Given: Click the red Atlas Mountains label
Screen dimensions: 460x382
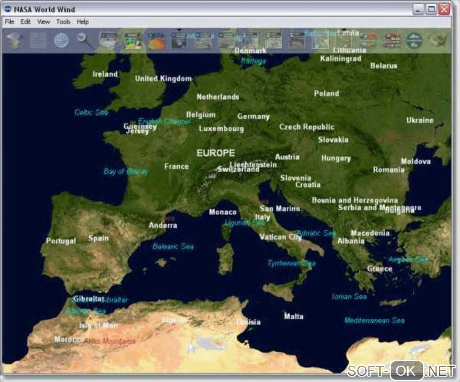Looking at the screenshot, I should (110, 341).
